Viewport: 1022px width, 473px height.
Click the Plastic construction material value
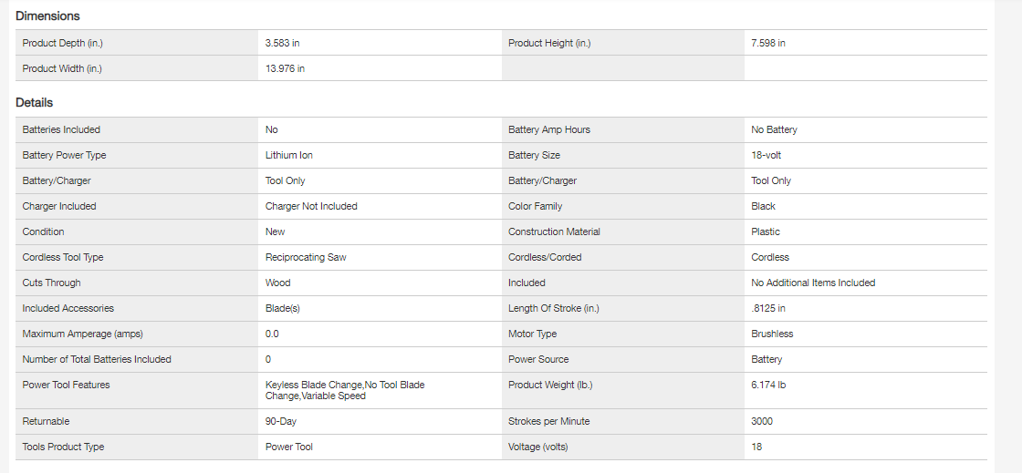[x=766, y=231]
